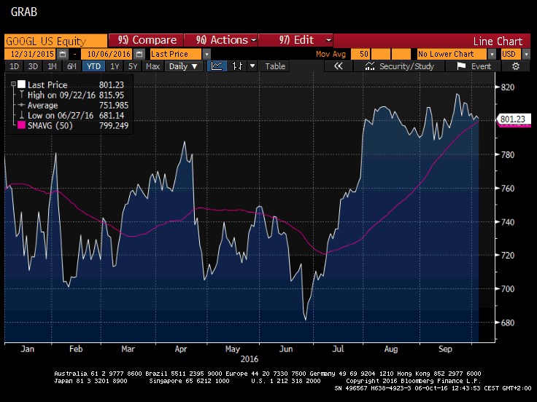
Task: Expand the Daily periodicity dropdown
Action: (x=184, y=66)
